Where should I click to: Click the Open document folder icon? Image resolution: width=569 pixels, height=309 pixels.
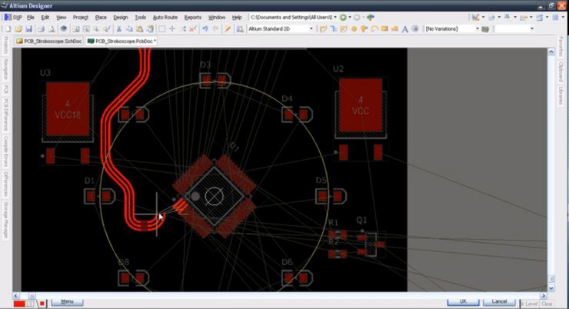[x=18, y=28]
